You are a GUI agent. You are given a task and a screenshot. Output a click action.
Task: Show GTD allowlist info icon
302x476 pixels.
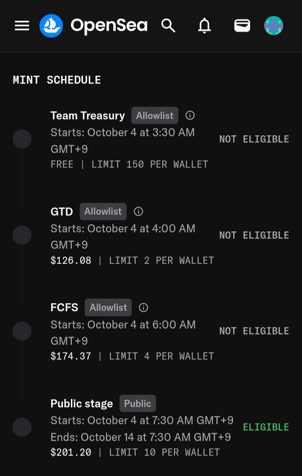coord(138,211)
